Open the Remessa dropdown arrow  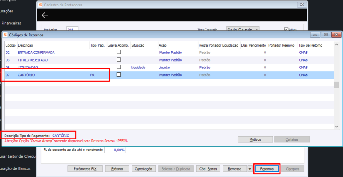click(250, 169)
